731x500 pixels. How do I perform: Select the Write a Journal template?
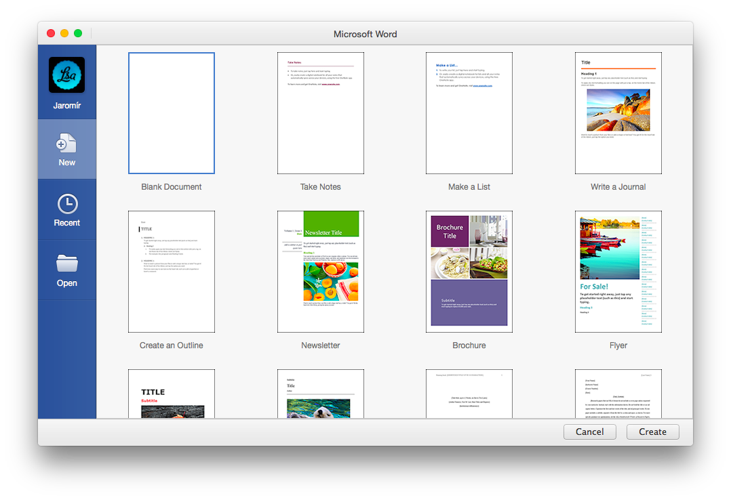pos(618,112)
